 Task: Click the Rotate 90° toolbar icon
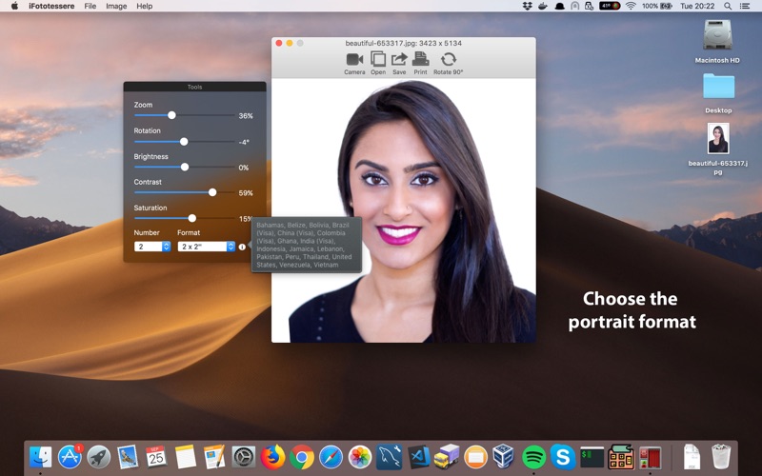click(448, 59)
